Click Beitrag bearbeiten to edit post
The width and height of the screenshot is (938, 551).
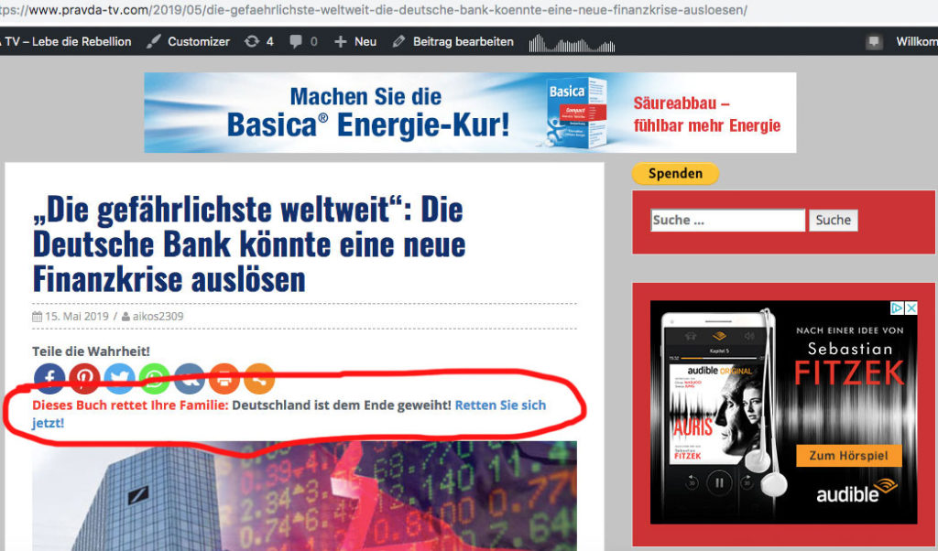click(453, 41)
